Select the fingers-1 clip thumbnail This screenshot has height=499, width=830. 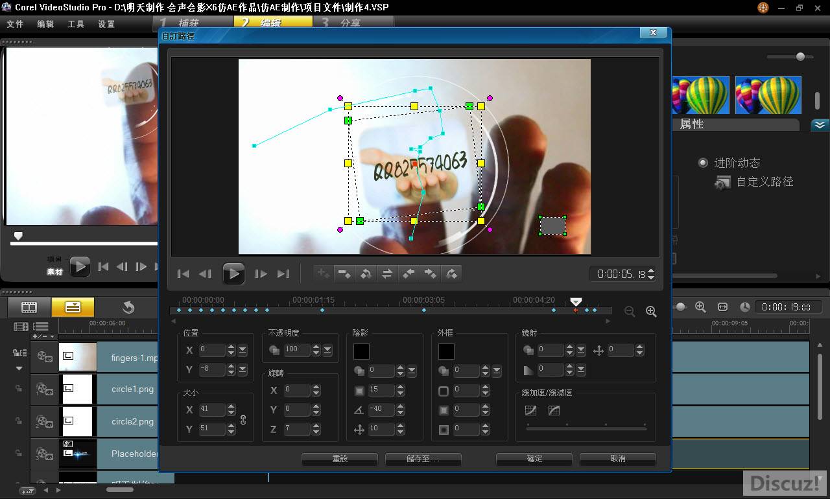77,357
